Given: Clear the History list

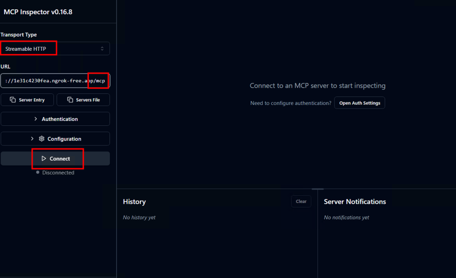Looking at the screenshot, I should pos(301,201).
